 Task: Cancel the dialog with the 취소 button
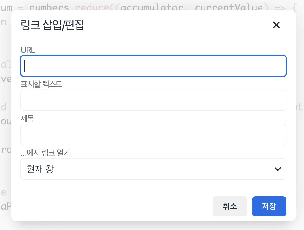(230, 206)
